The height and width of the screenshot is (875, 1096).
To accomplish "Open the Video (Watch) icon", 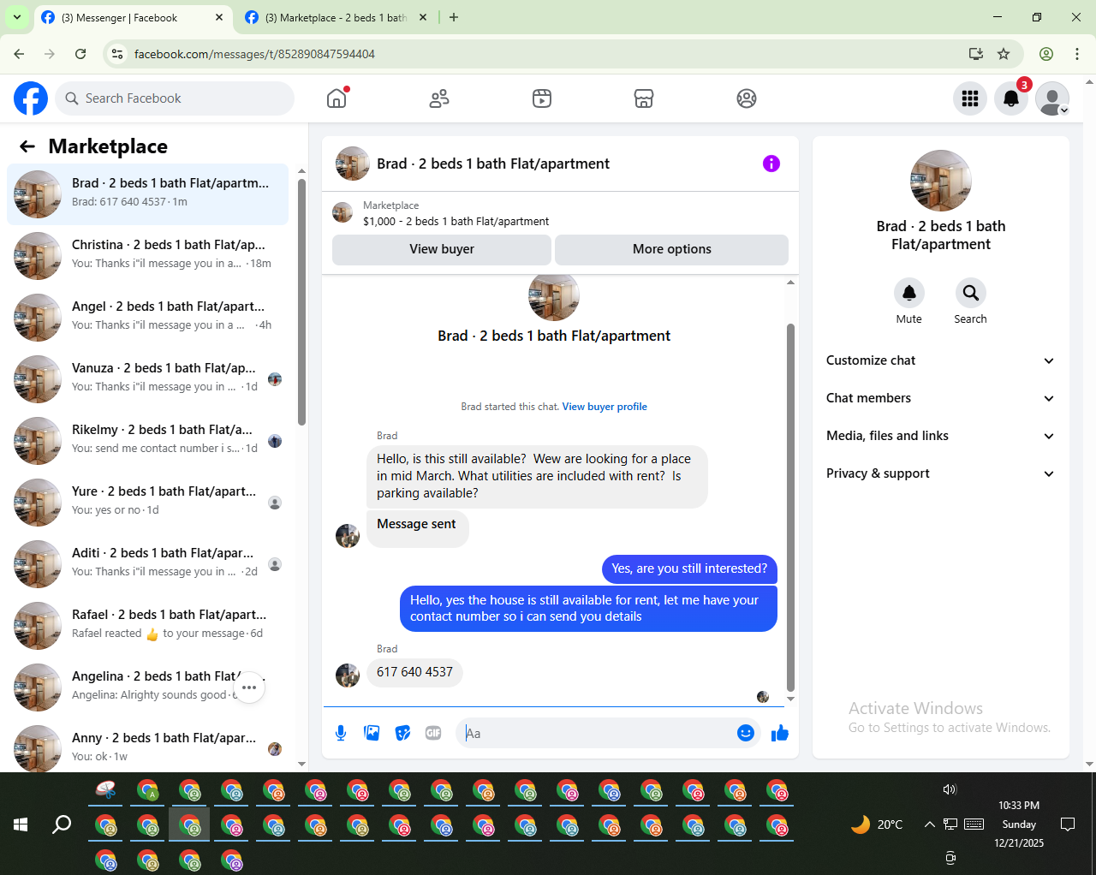I will (542, 98).
